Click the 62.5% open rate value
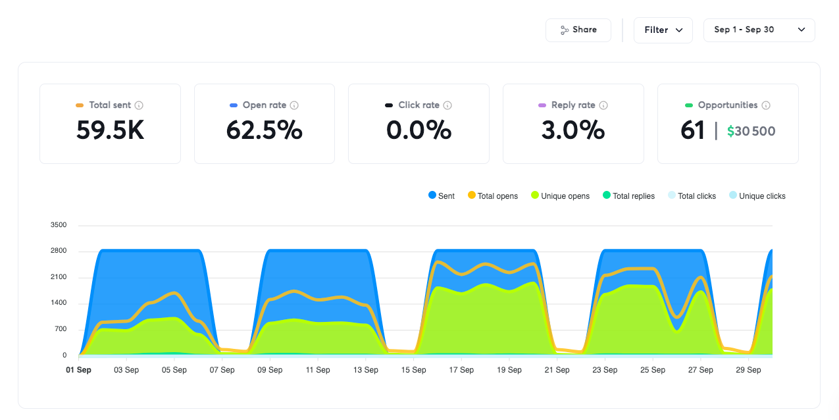839x420 pixels. (x=264, y=131)
